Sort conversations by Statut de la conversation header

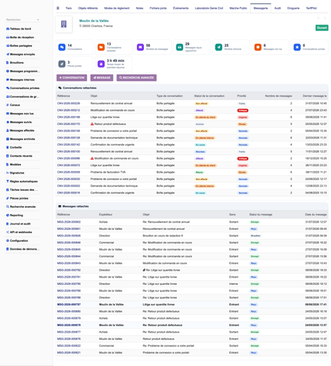[x=209, y=95]
